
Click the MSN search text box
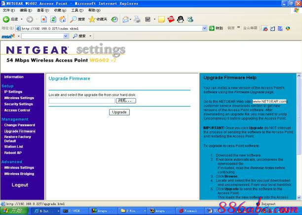tap(42, 36)
